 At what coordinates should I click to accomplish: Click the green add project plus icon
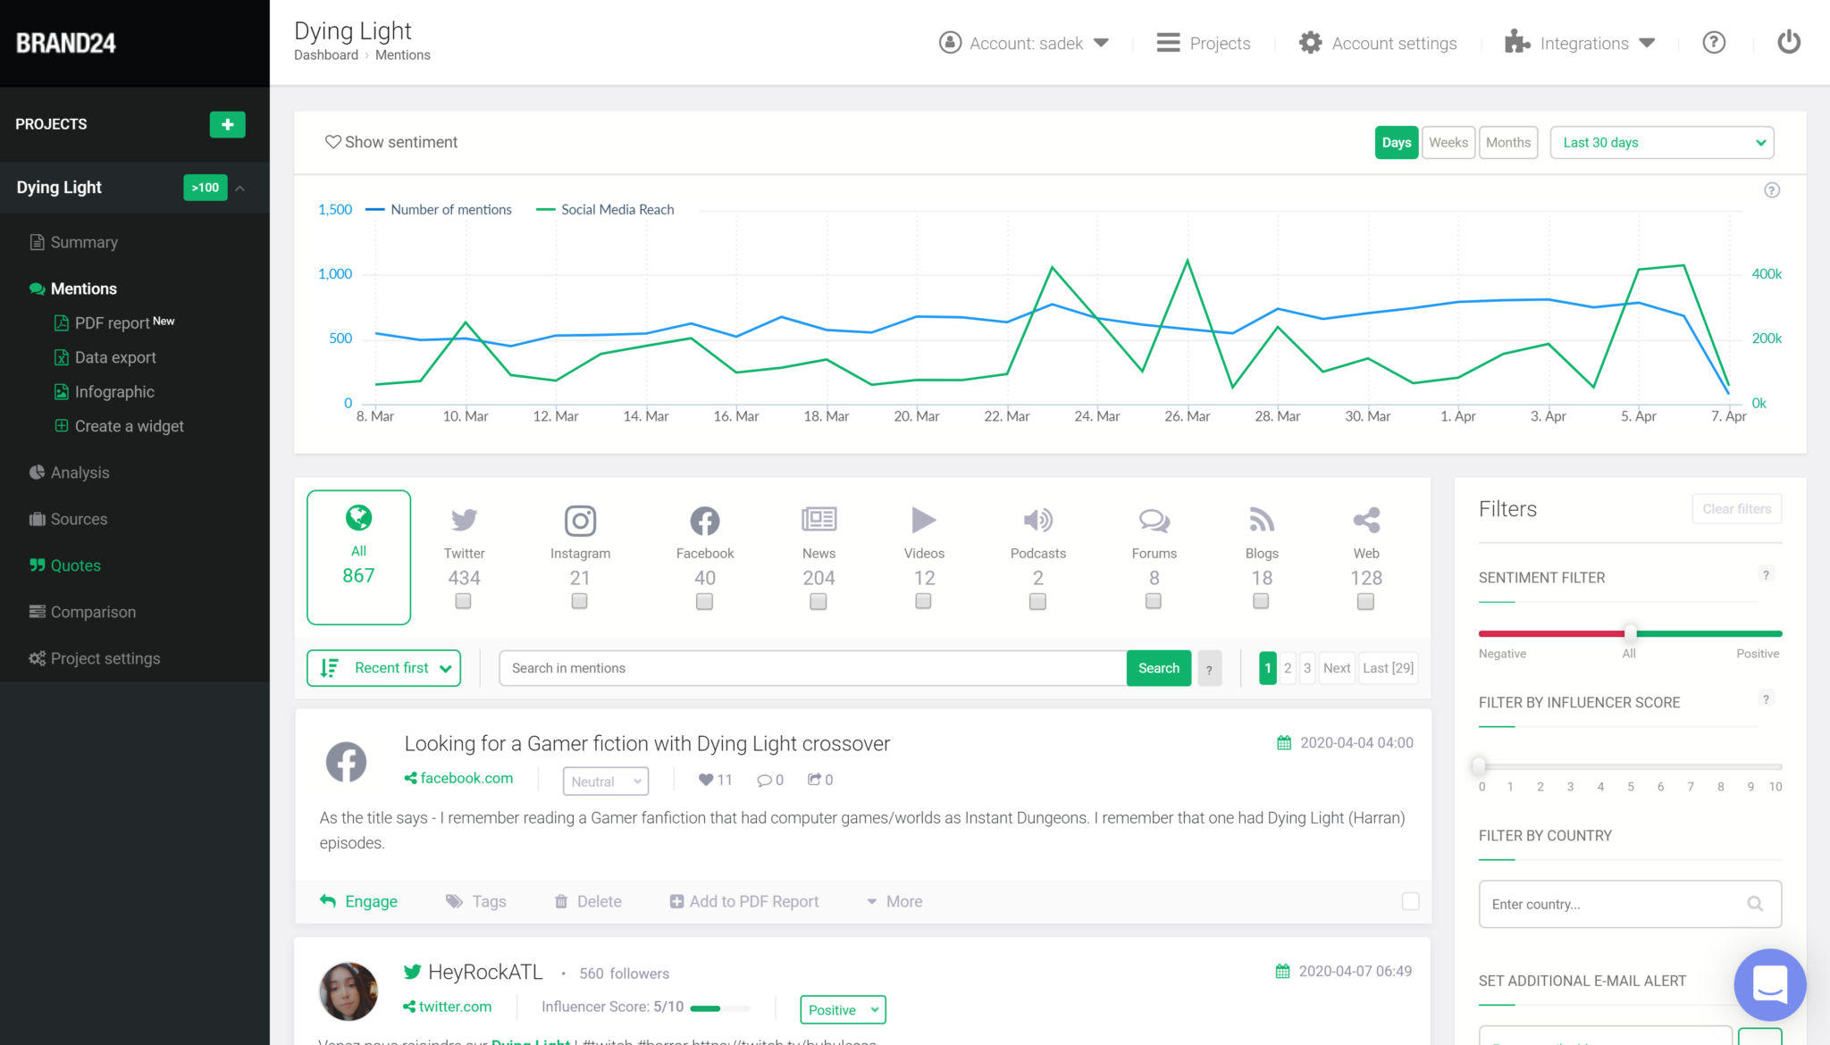[227, 124]
